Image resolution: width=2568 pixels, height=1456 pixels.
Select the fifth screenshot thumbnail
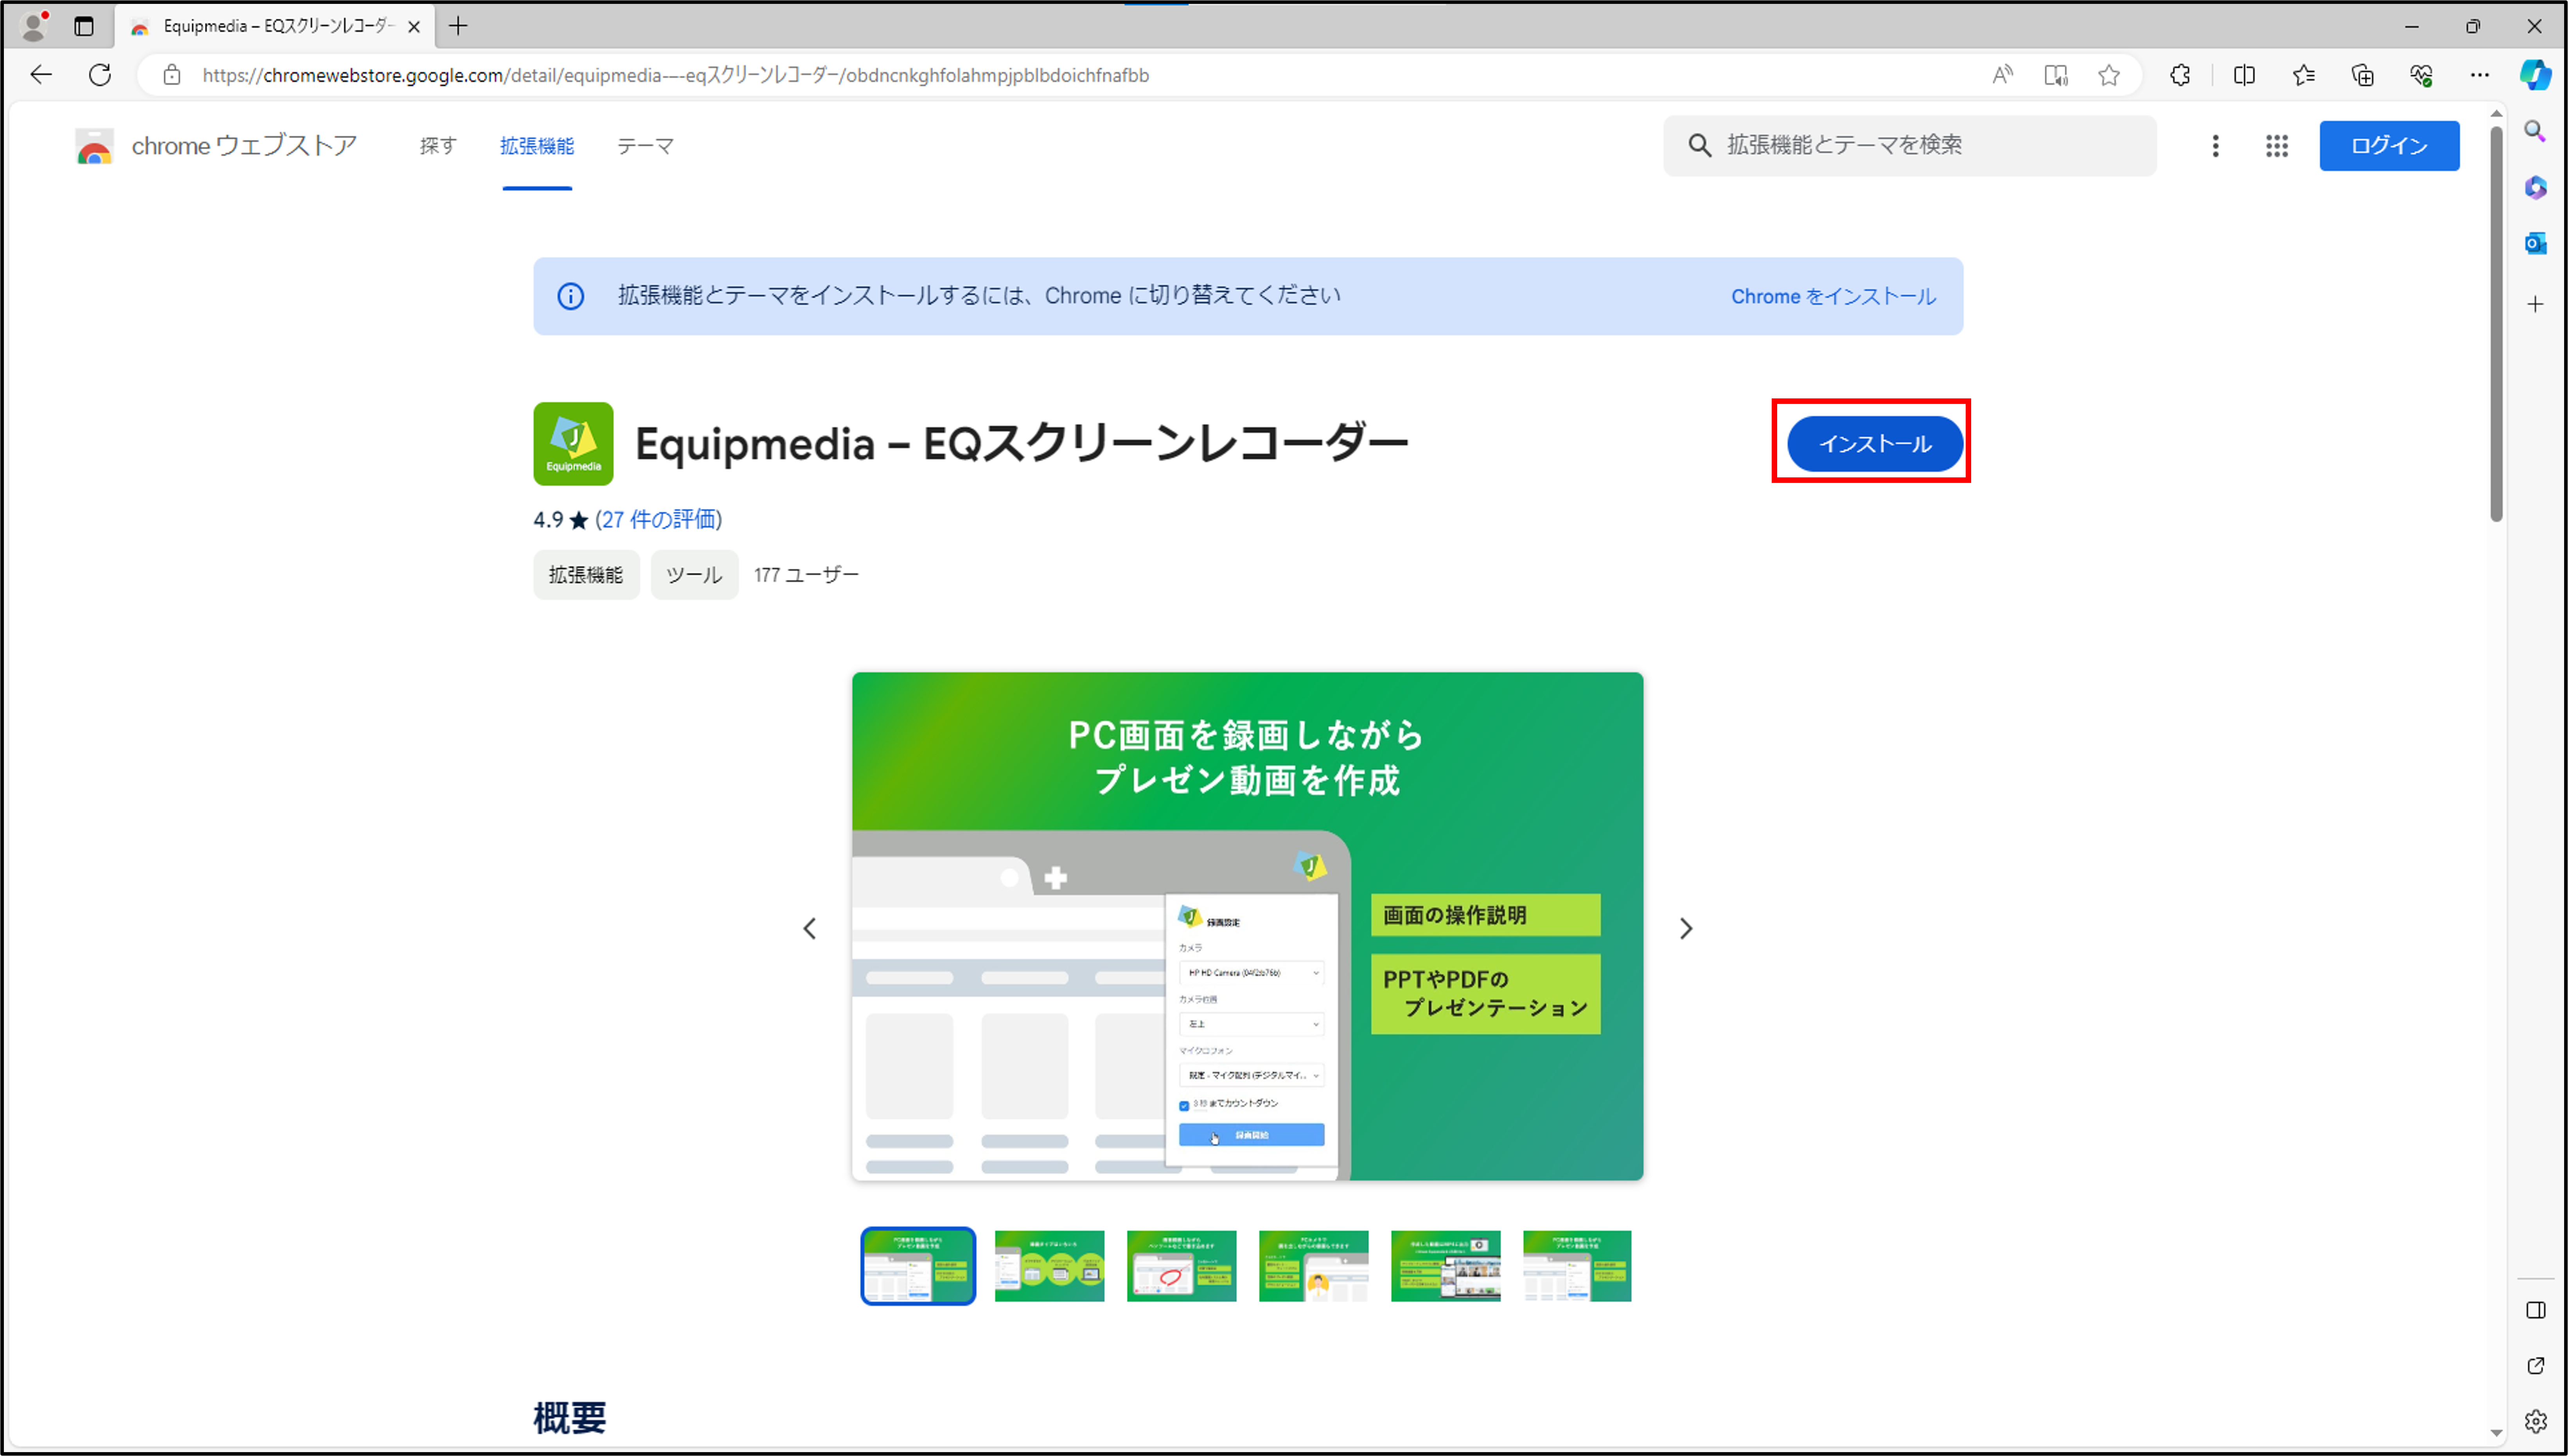1446,1266
